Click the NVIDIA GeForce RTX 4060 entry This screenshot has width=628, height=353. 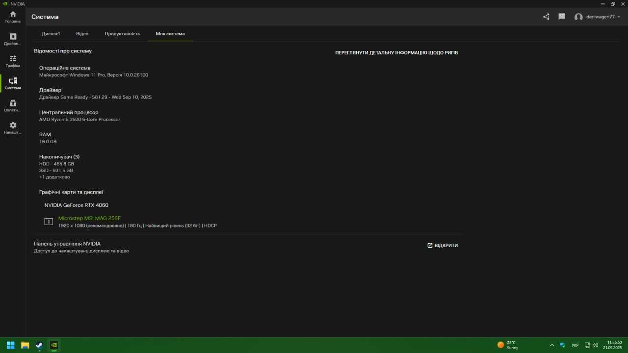pyautogui.click(x=77, y=205)
